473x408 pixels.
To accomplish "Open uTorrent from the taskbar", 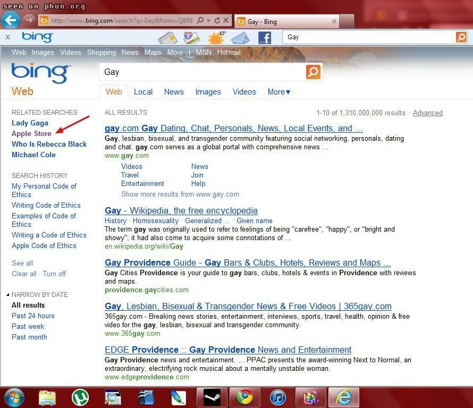I will pos(80,397).
